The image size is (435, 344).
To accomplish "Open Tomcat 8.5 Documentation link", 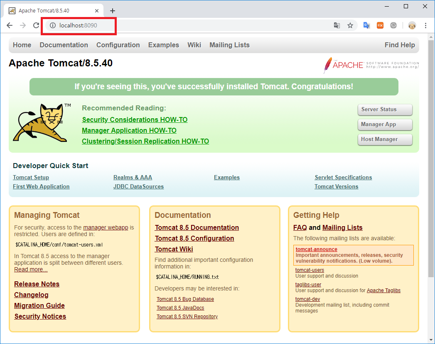I will pos(197,227).
